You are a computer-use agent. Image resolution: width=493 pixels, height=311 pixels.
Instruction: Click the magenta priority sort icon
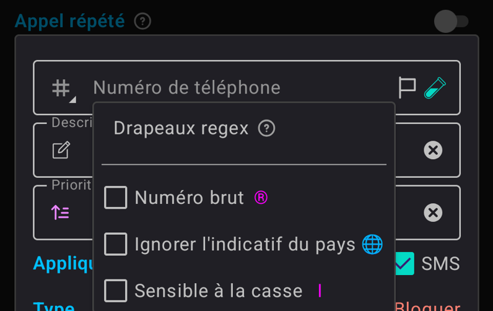[61, 212]
